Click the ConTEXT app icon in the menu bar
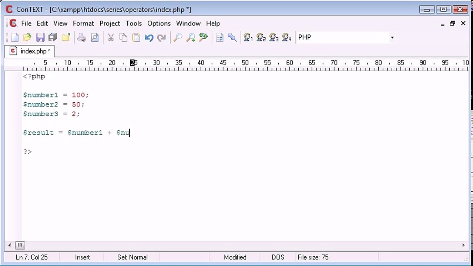Screen dimensions: 473x266 pyautogui.click(x=13, y=23)
